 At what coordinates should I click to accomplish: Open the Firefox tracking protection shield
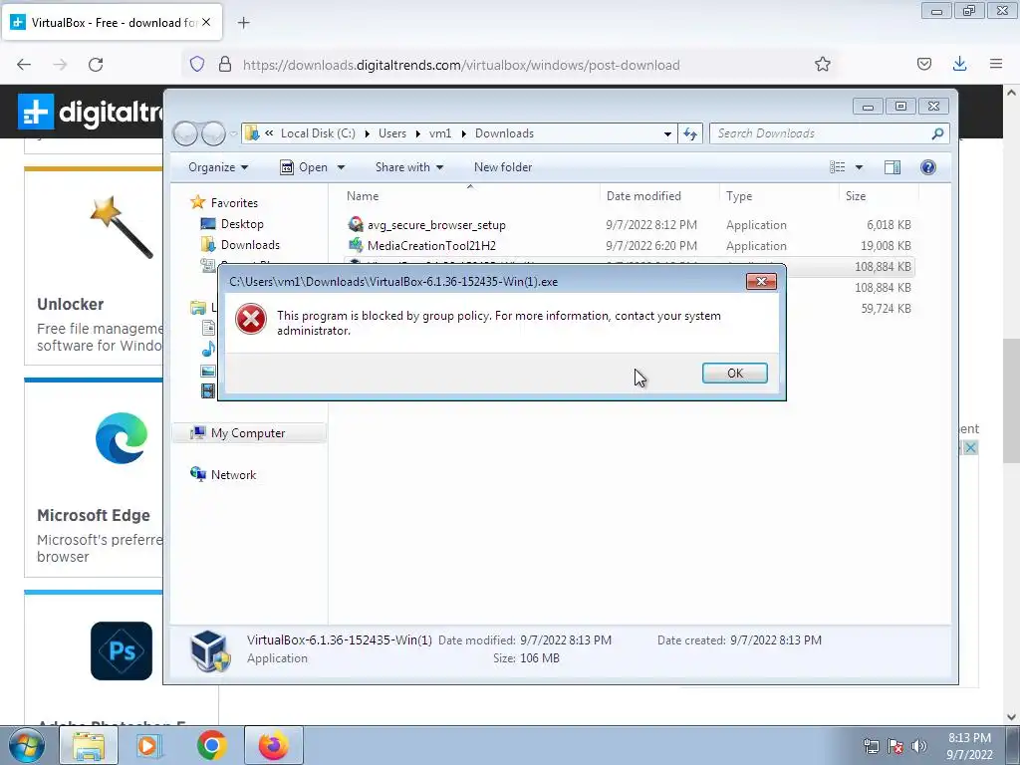pyautogui.click(x=197, y=65)
